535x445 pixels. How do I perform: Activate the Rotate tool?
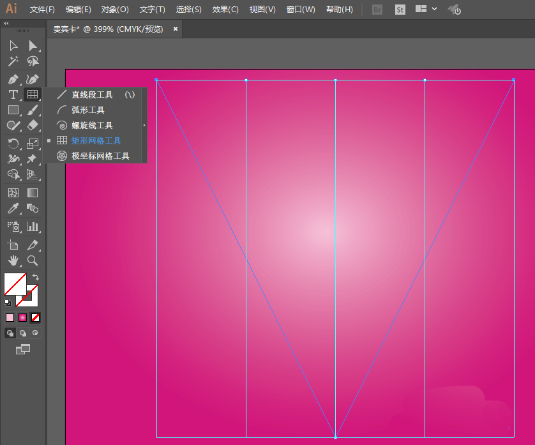point(13,143)
